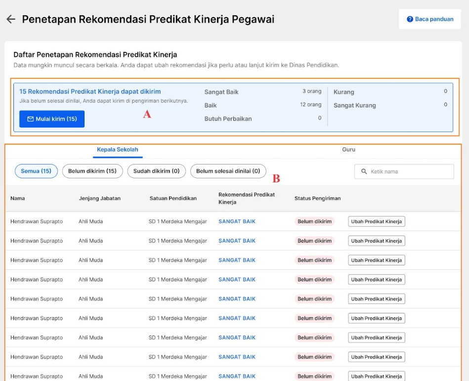
Task: Switch to the Kepala Sekolah tab
Action: [118, 150]
